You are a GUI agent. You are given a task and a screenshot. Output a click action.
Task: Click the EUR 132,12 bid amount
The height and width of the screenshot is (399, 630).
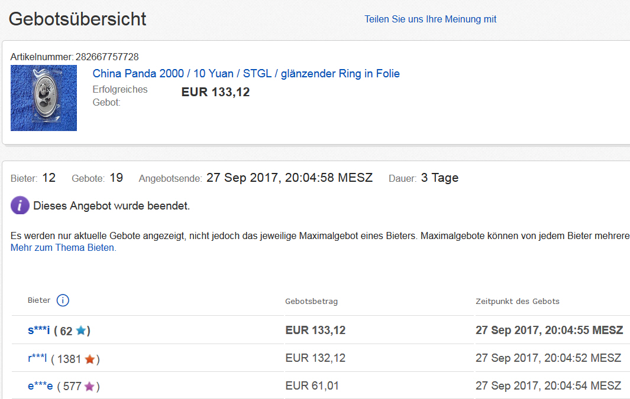click(x=315, y=358)
